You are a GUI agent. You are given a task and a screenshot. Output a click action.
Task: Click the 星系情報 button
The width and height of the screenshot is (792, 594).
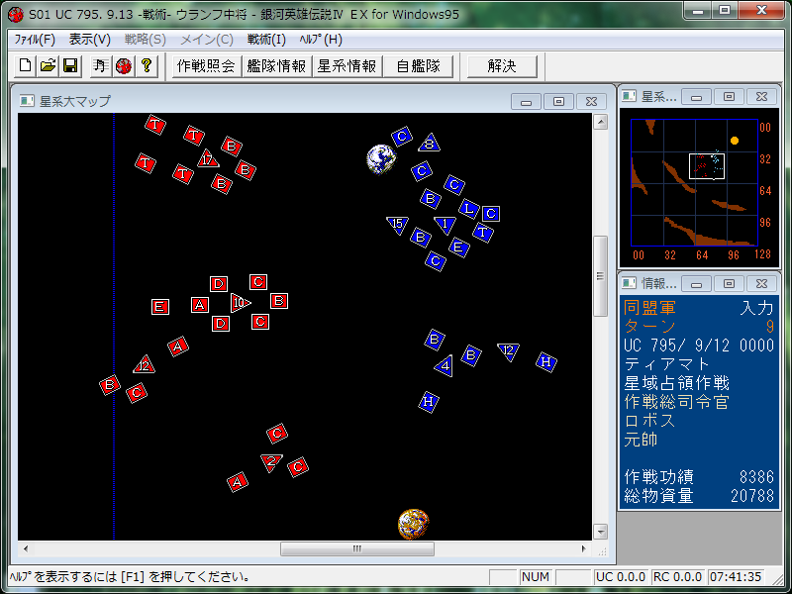click(x=347, y=66)
